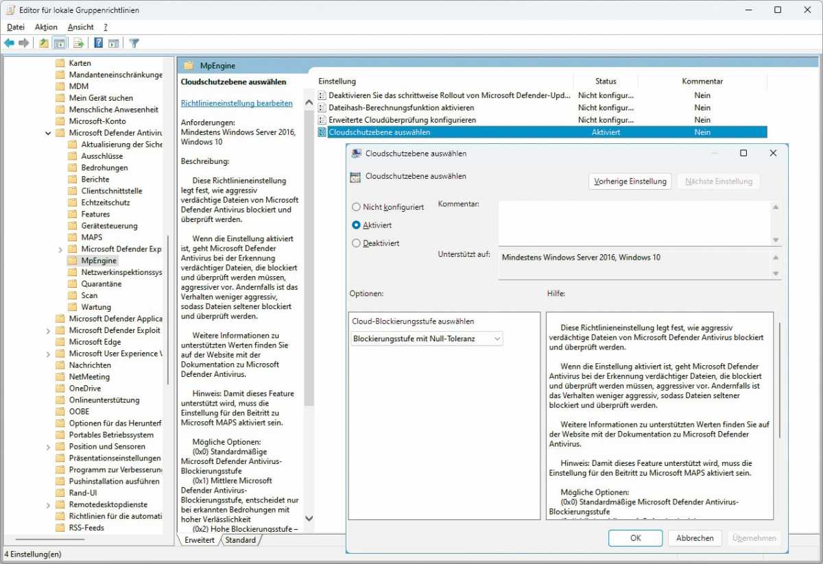
Task: Click the grey forward arrow toolbar icon
Action: tap(24, 43)
